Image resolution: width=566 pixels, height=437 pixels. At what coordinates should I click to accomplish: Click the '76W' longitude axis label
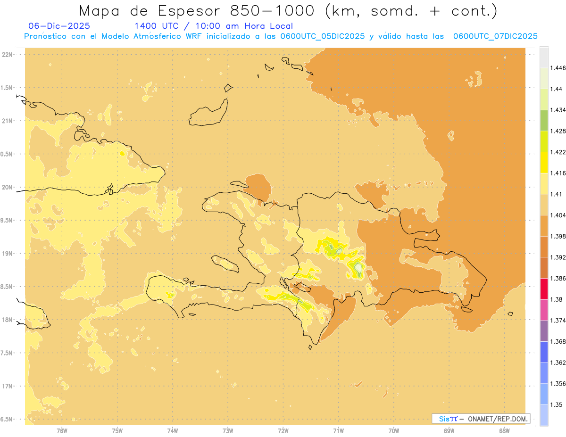tap(62, 431)
